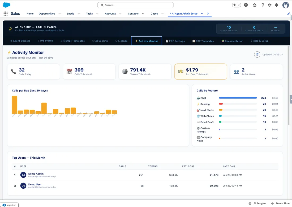Click the Calls This Month calendar icon

(x=69, y=71)
